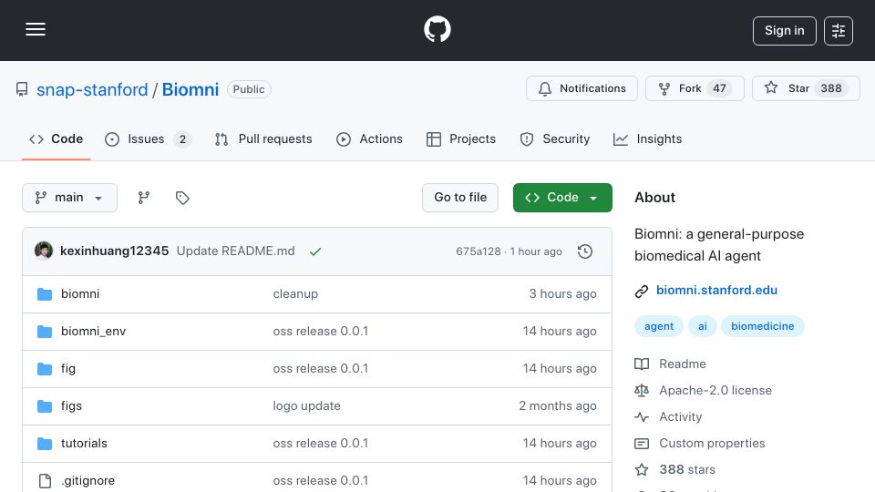The width and height of the screenshot is (875, 492).
Task: Switch to the Issues tab
Action: pos(148,138)
